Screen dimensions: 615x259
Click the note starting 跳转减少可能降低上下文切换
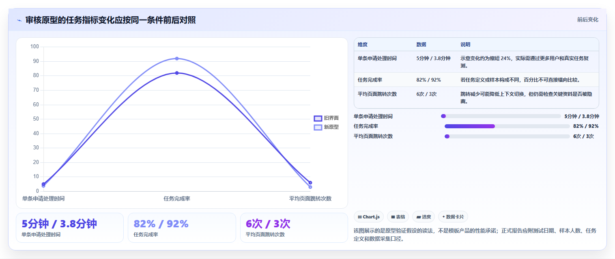click(x=527, y=98)
